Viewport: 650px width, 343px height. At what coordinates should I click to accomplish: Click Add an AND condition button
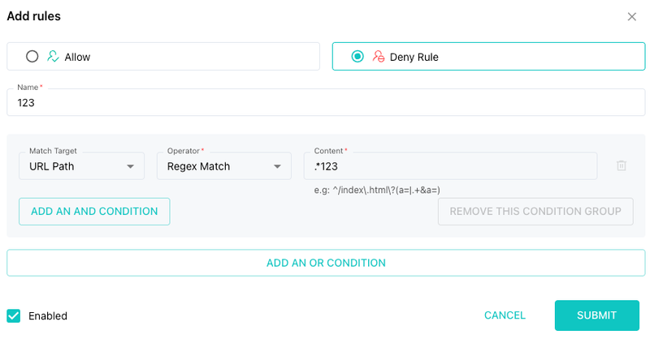pos(94,212)
